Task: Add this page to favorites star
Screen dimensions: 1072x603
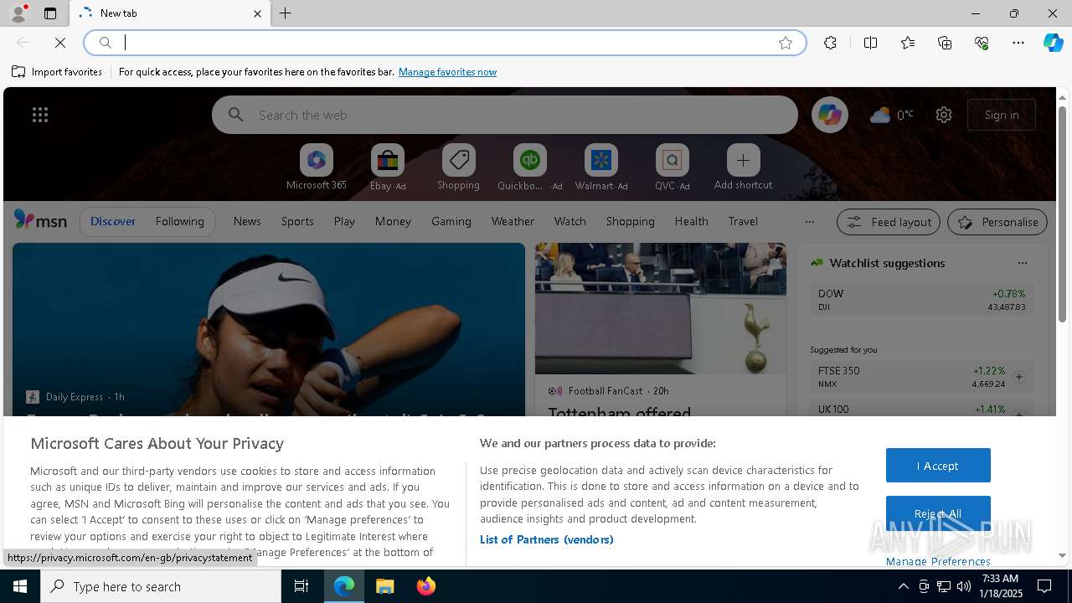Action: pos(786,43)
